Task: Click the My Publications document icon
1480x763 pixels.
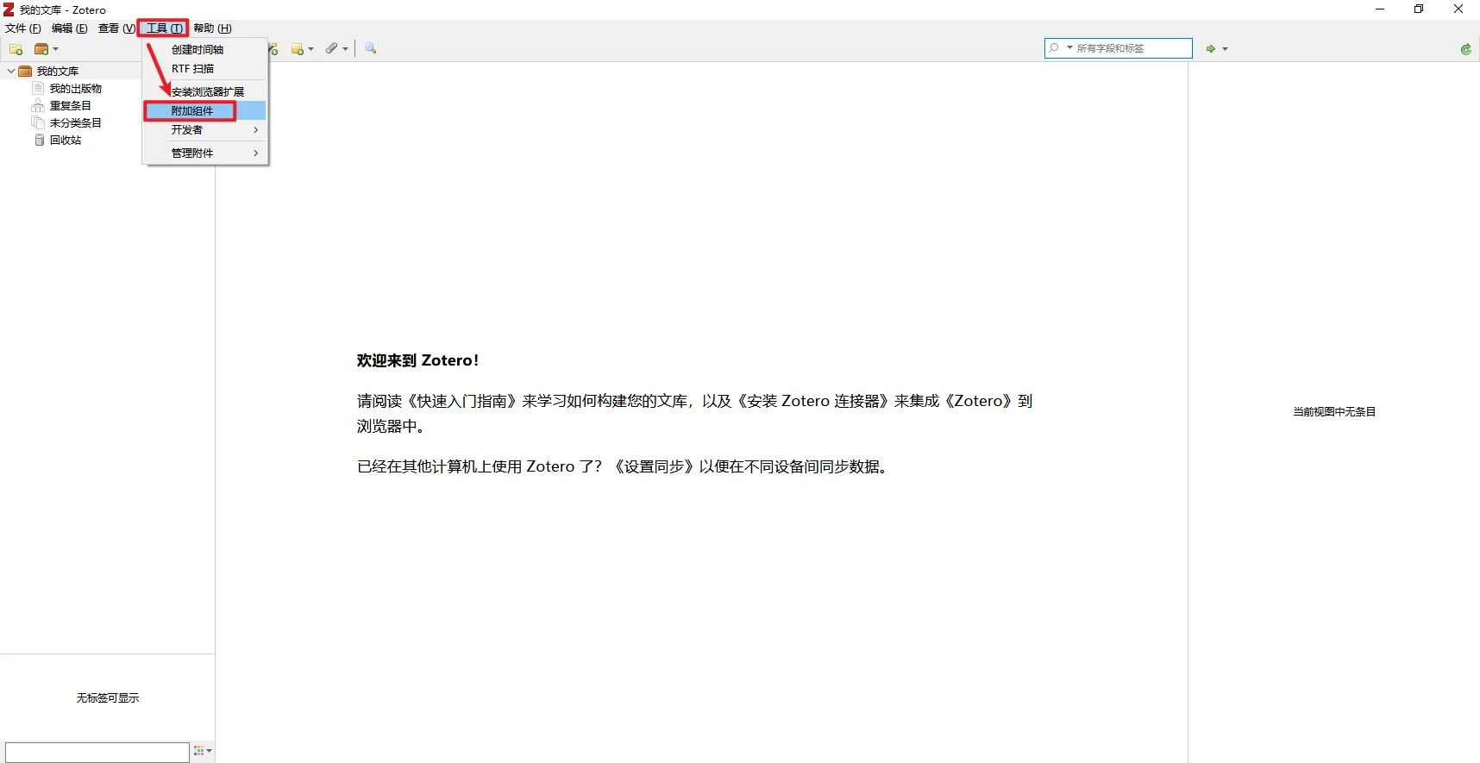Action: (38, 88)
